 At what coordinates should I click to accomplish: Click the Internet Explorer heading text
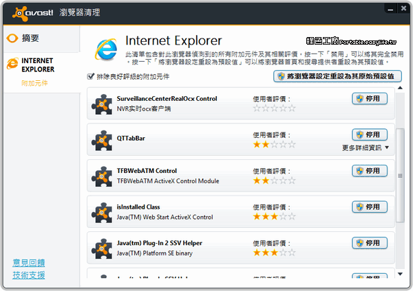[173, 40]
